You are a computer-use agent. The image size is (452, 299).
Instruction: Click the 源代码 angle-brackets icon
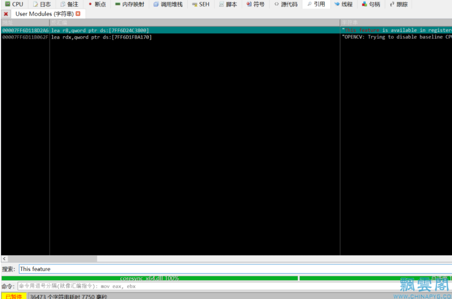point(276,4)
